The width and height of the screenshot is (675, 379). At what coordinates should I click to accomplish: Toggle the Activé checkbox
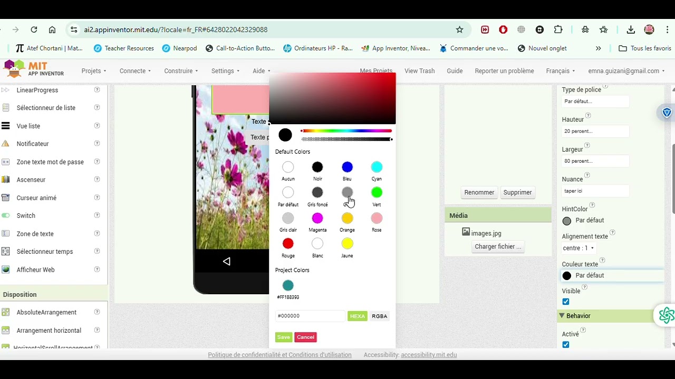tap(566, 345)
